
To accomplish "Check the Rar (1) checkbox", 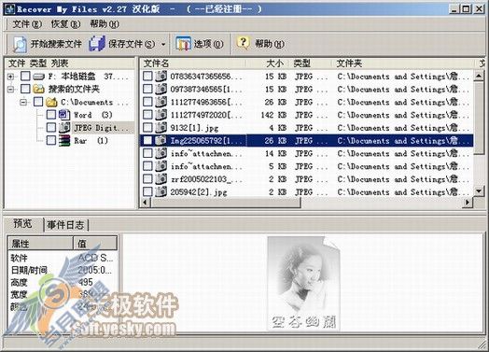I will (51, 140).
